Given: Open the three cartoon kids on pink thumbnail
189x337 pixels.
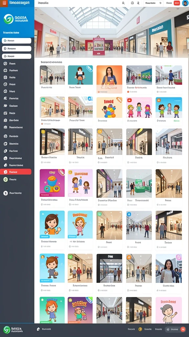Looking at the screenshot, I should click(x=139, y=108).
